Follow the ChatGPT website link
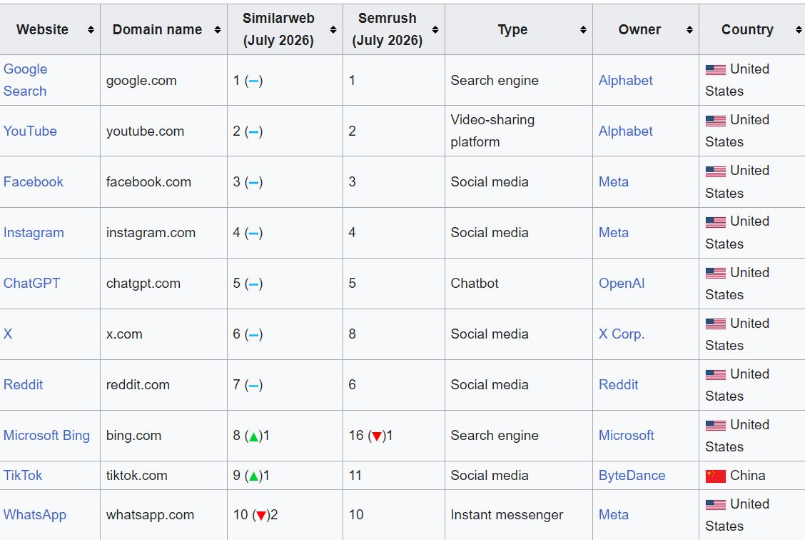Screen dimensions: 805x540 [x=32, y=283]
